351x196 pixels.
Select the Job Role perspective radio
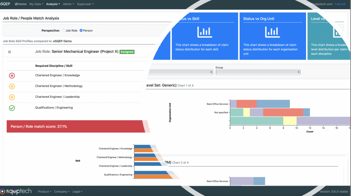point(63,30)
